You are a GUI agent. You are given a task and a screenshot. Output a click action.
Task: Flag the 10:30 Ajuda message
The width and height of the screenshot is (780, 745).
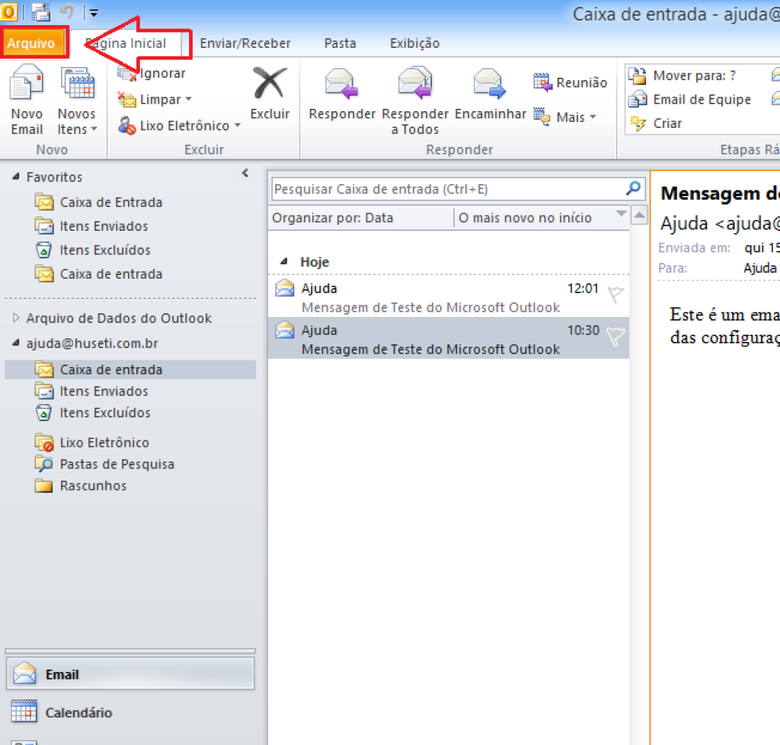(x=615, y=337)
